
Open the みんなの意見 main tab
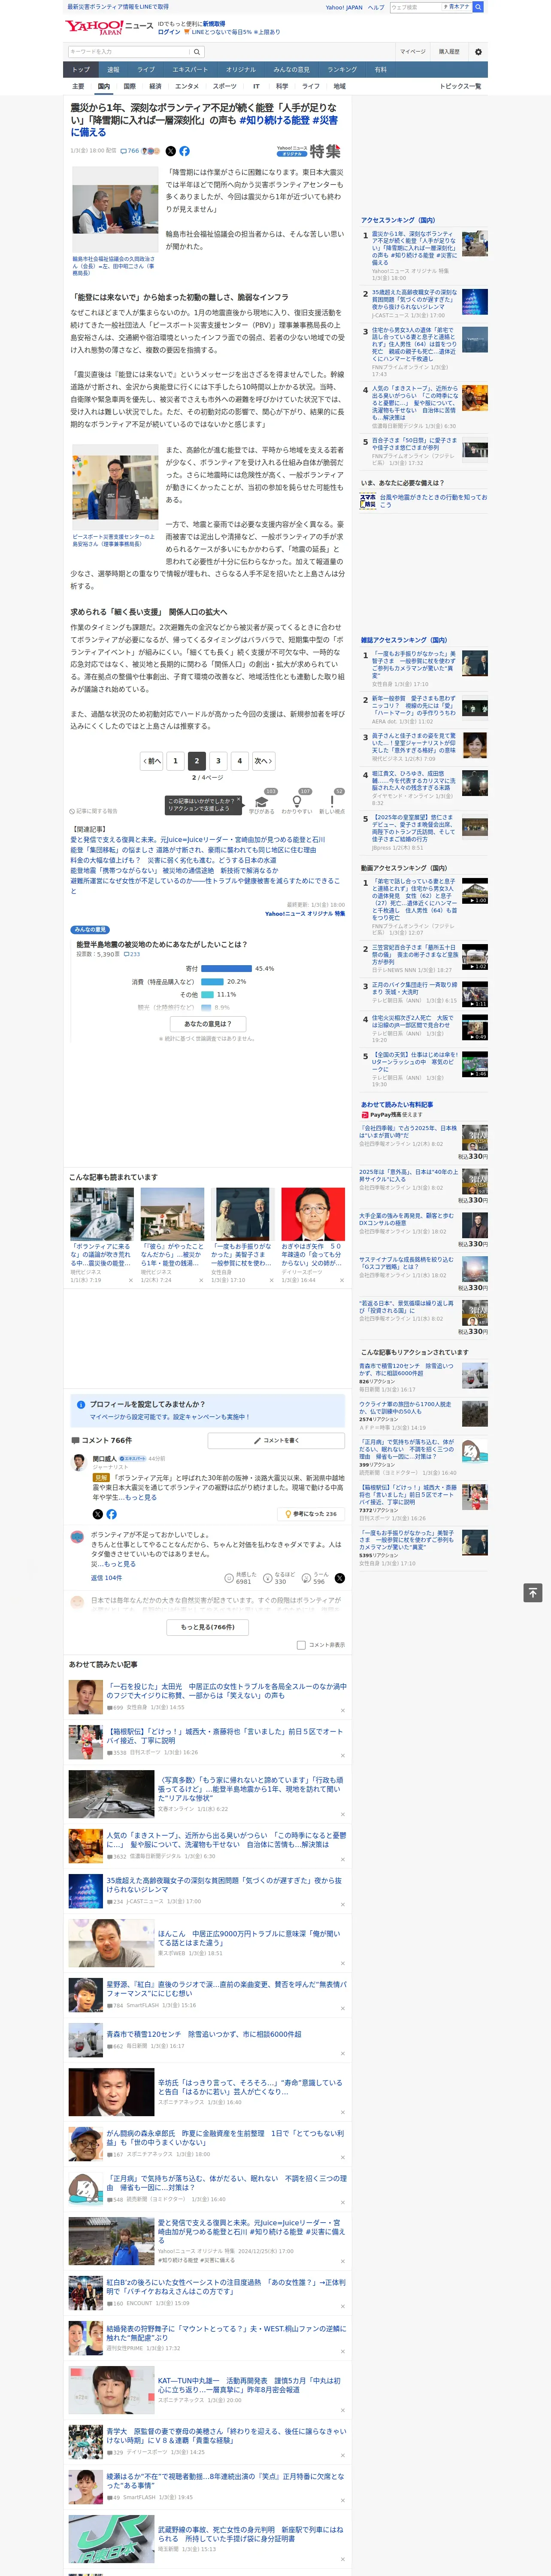pyautogui.click(x=291, y=70)
